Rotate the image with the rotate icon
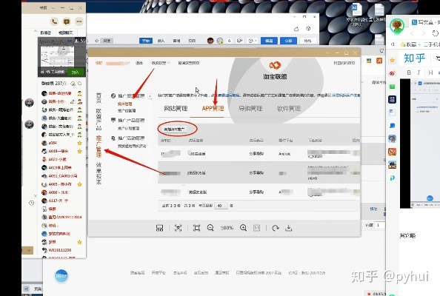 click(276, 228)
